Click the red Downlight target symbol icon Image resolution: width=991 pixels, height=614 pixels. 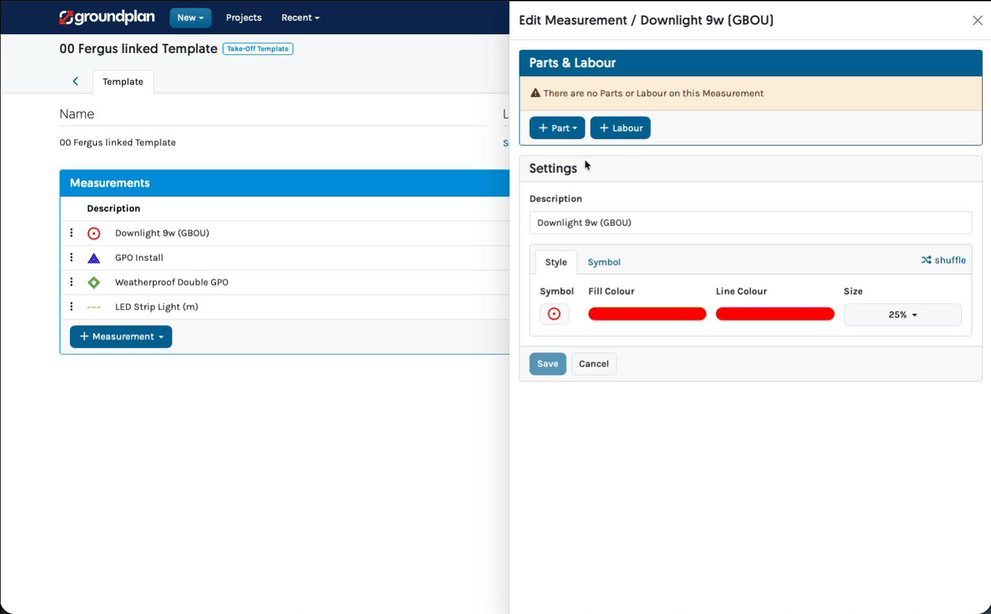[x=94, y=233]
